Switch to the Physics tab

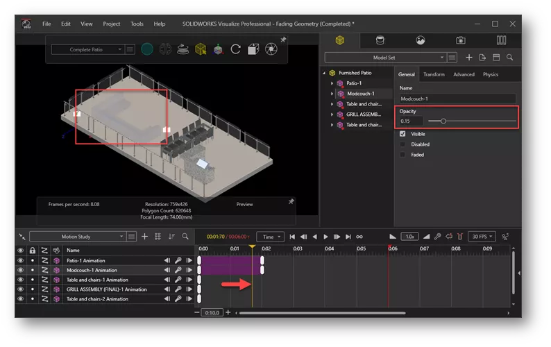point(490,74)
